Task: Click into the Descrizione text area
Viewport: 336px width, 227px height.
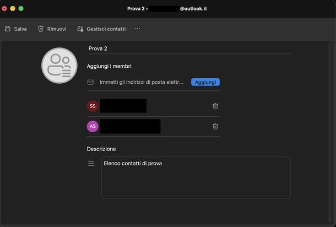Action: [196, 177]
